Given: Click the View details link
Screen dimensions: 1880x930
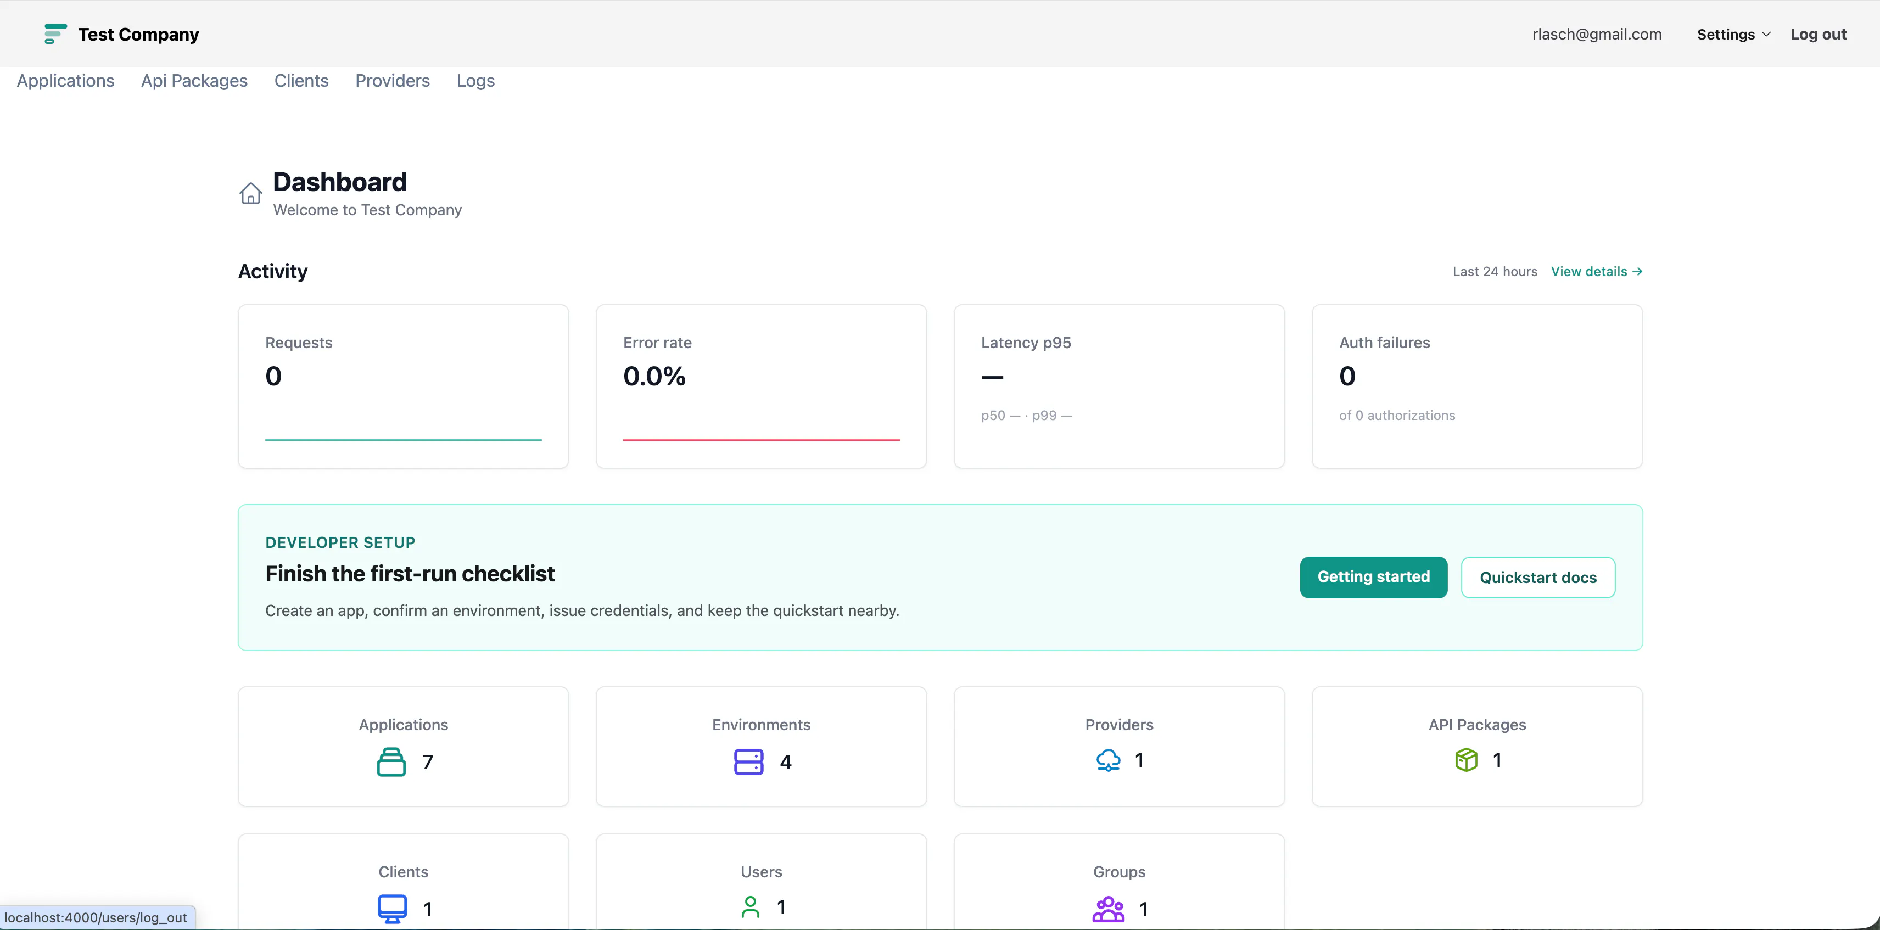Looking at the screenshot, I should (1597, 272).
